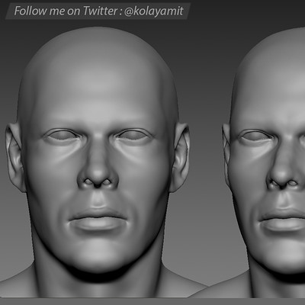The height and width of the screenshot is (305, 305).
Task: Click the word 'Twitter' in the banner
Action: pyautogui.click(x=100, y=11)
